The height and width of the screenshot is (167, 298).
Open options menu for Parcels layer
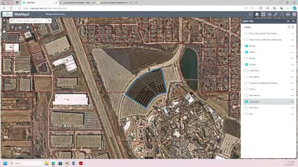(x=292, y=46)
